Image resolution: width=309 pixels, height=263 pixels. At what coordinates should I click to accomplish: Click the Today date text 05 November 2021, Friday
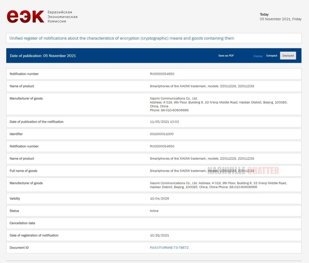click(281, 19)
